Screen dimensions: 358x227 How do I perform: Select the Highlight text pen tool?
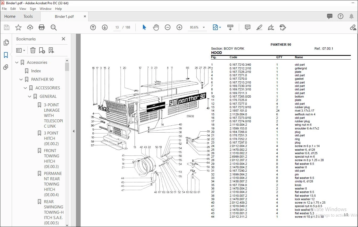pos(259,27)
